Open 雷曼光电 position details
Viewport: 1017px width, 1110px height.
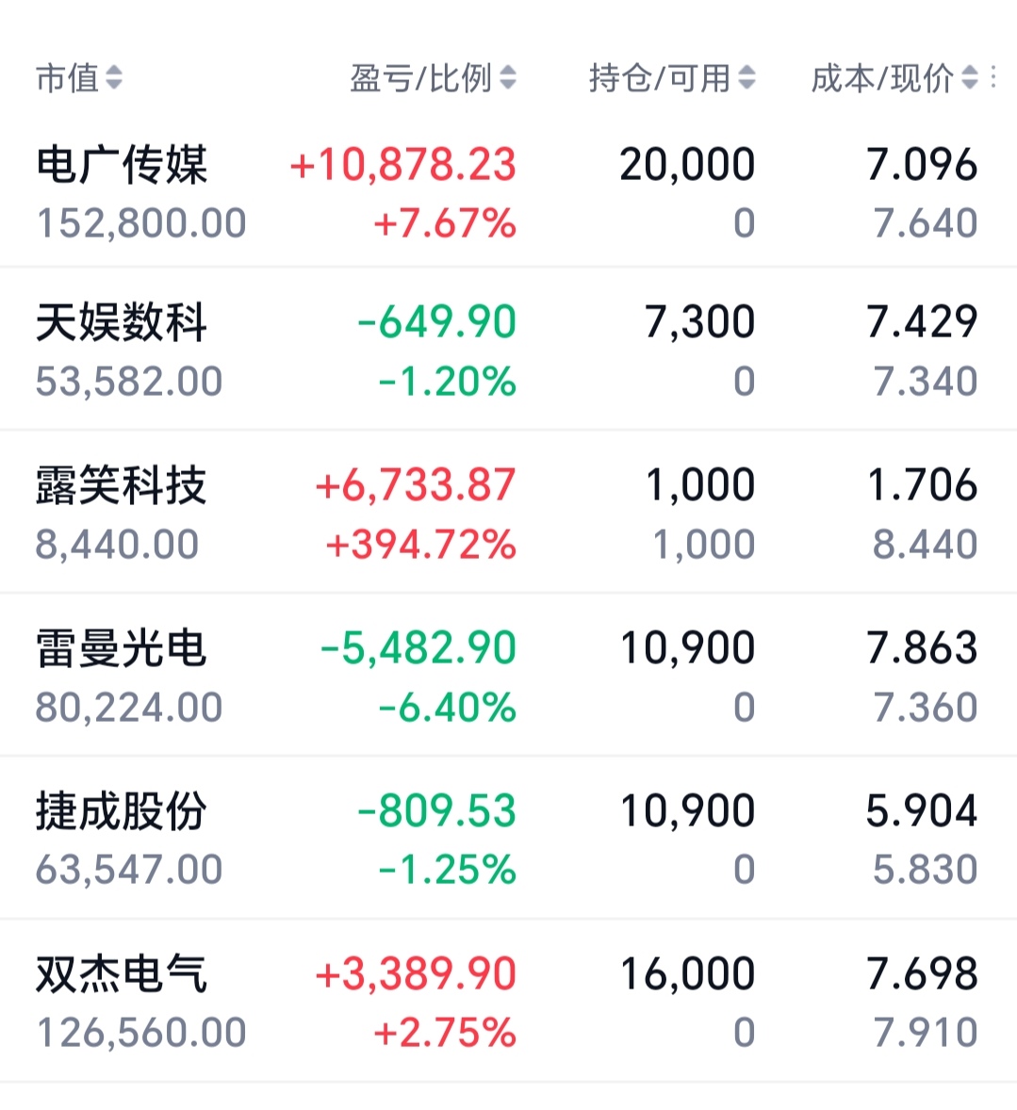click(509, 676)
